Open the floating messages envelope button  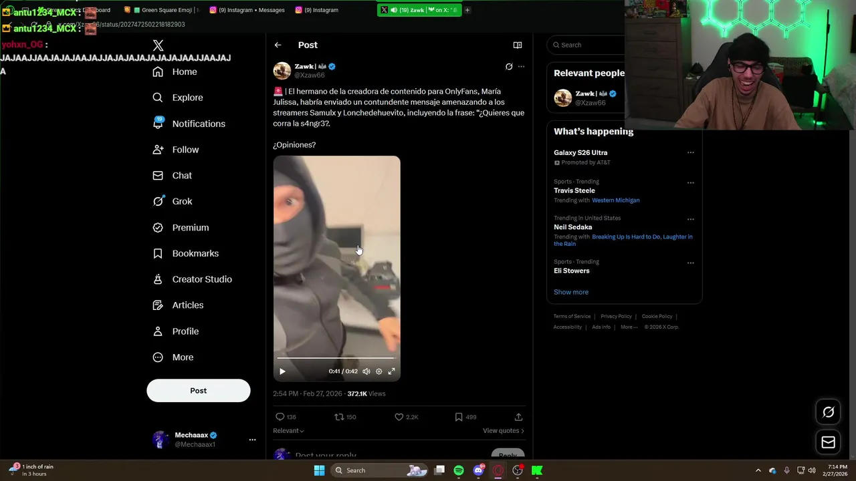828,442
